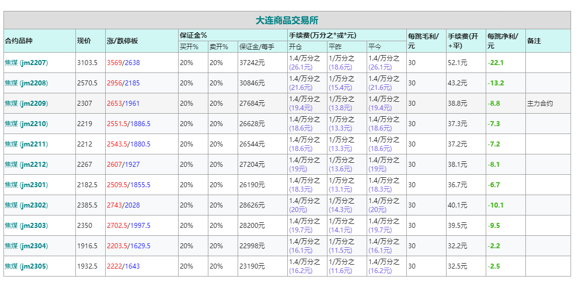This screenshot has width=577, height=282.
Task: Click the net profit value -2.2
Action: tap(494, 246)
